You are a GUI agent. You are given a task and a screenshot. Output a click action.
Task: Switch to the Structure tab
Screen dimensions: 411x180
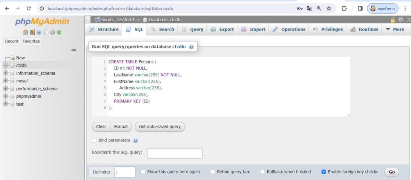click(104, 29)
